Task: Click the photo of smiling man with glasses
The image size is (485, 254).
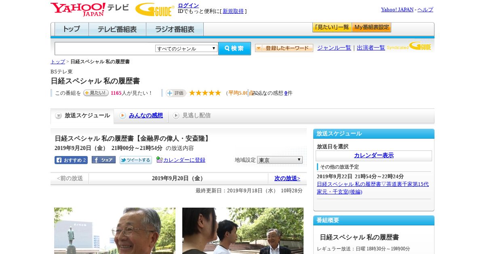Action: pos(115,231)
